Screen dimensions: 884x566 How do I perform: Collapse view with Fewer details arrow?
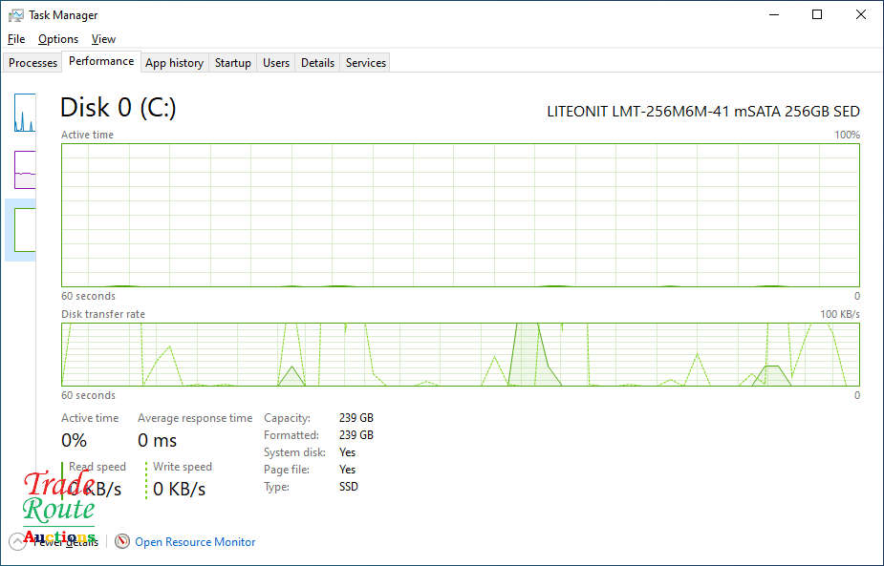click(x=17, y=542)
